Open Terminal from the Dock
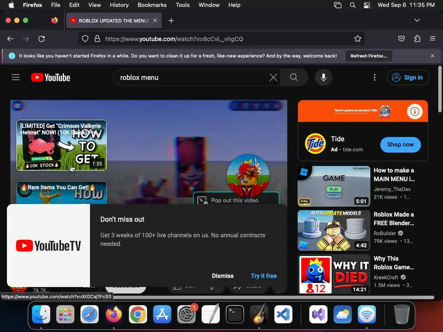The image size is (443, 332). (235, 314)
